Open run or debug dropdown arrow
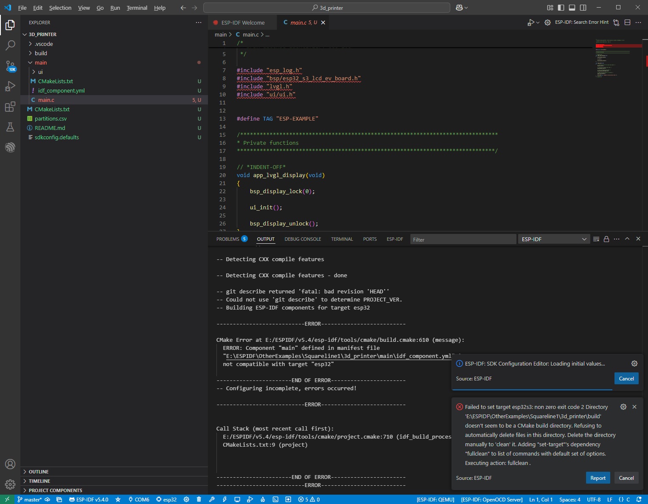648x504 pixels. pos(538,23)
